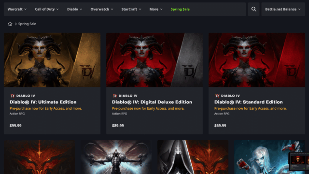Viewport: 309px width, 174px height.
Task: Go to home via breadcrumb house icon
Action: [x=10, y=24]
